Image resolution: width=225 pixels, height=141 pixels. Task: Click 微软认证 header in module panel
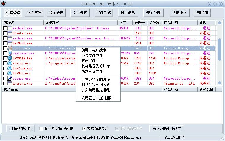pyautogui.click(x=207, y=90)
